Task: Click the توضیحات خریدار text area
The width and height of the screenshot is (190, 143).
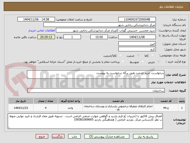Action: [85, 121]
